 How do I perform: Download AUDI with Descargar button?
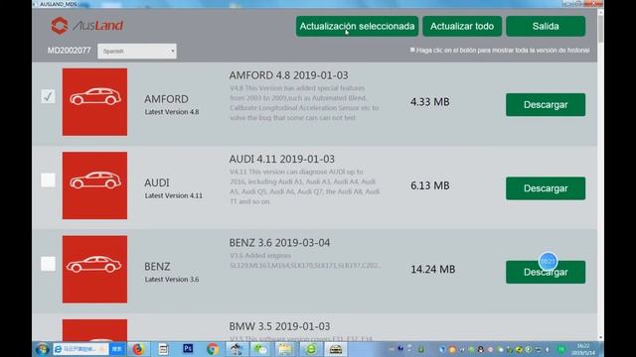(x=546, y=188)
